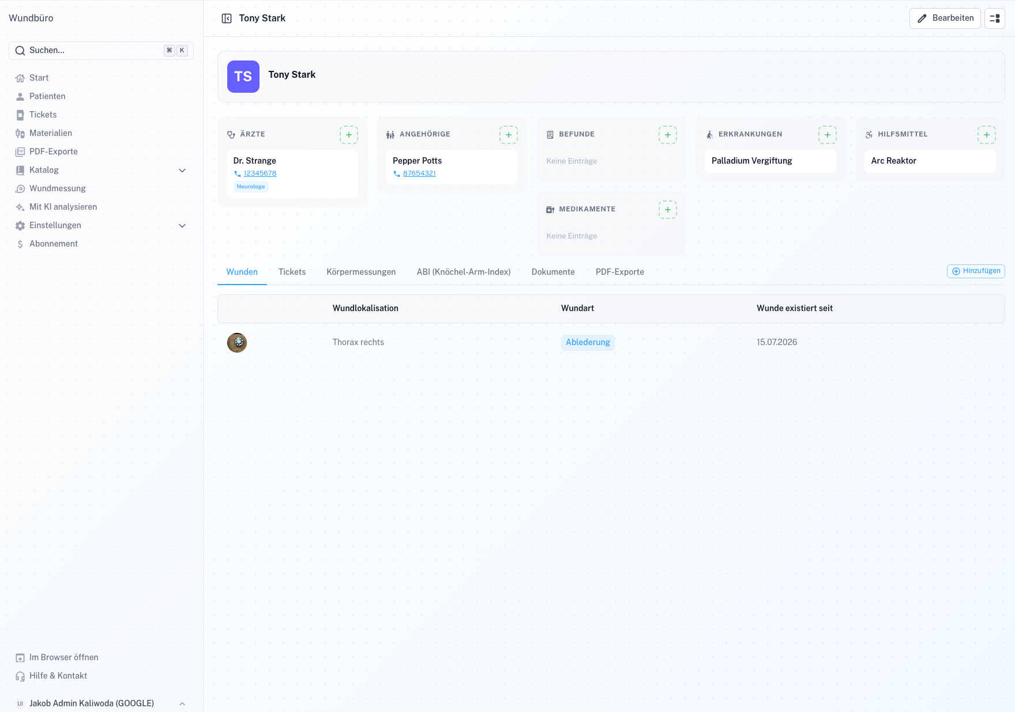
Task: Click the Katalog book icon
Action: pos(20,171)
